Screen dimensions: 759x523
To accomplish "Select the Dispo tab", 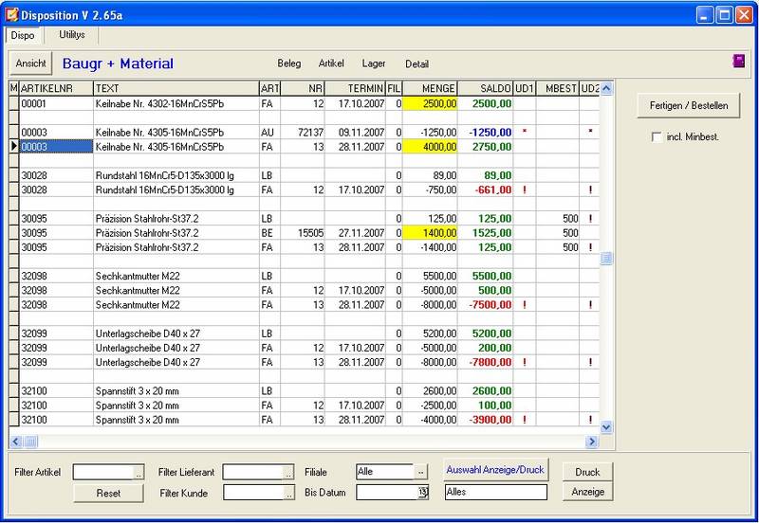I will pyautogui.click(x=23, y=35).
